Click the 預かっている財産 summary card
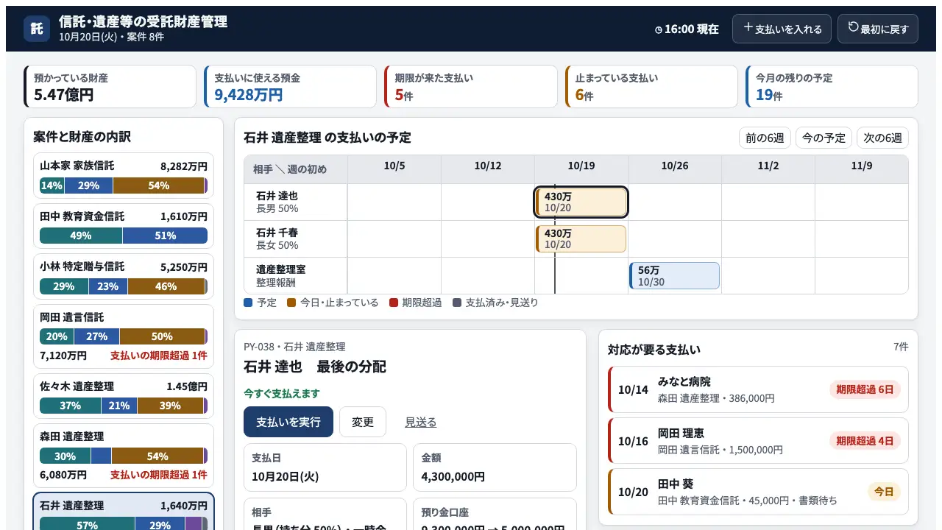Viewport: 942px width, 530px height. click(x=110, y=86)
